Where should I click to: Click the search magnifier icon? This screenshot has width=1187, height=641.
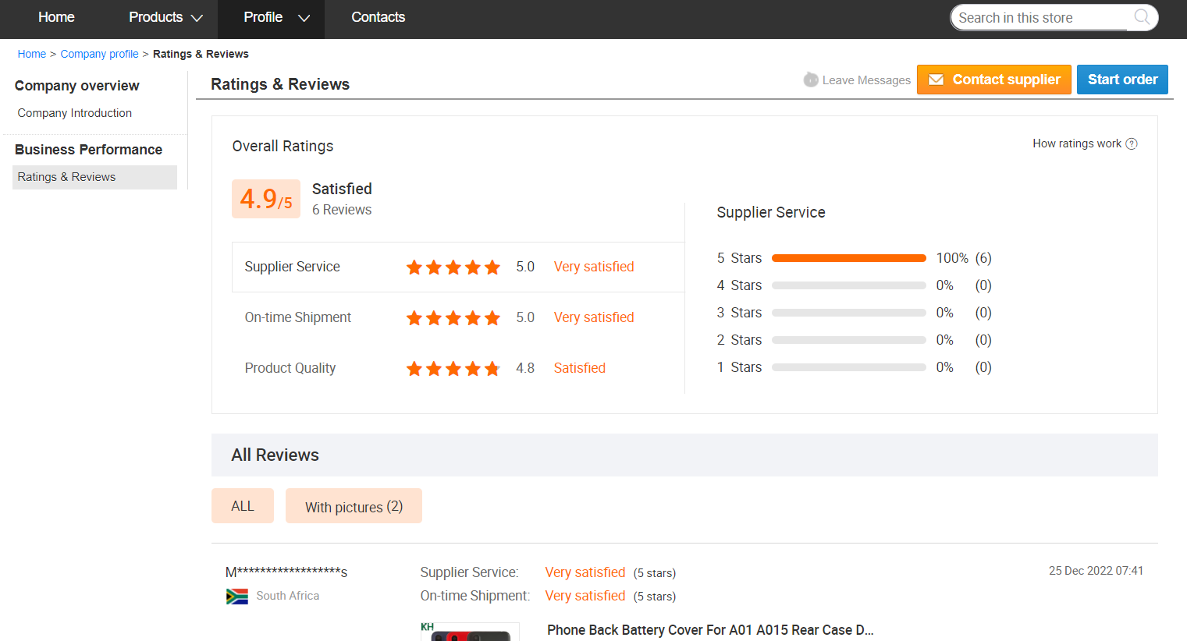(x=1142, y=17)
